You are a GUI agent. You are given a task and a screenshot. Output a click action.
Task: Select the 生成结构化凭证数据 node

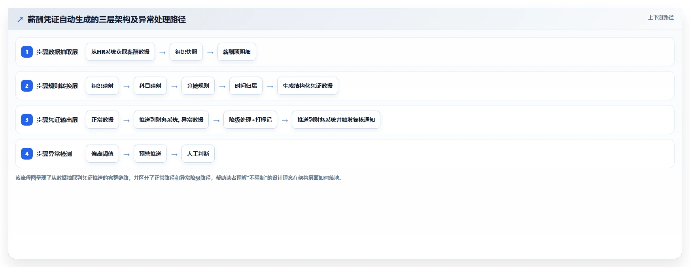click(x=308, y=86)
